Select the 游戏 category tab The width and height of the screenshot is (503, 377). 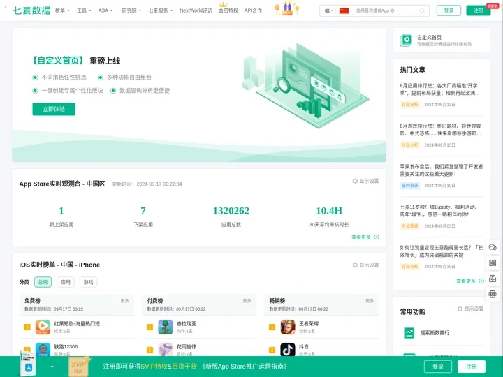coord(88,282)
